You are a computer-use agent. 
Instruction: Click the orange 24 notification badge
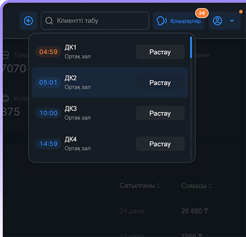point(201,13)
